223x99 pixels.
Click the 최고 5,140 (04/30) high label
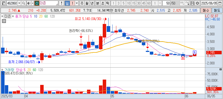(x=88, y=19)
